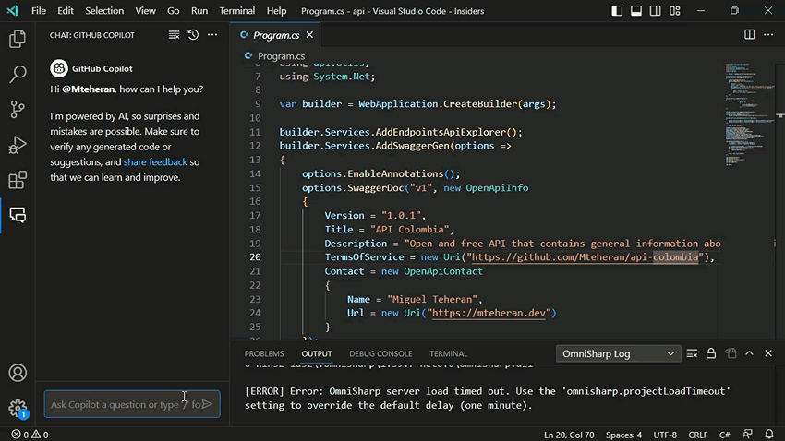Image resolution: width=785 pixels, height=441 pixels.
Task: Open the Source Control view
Action: point(18,109)
